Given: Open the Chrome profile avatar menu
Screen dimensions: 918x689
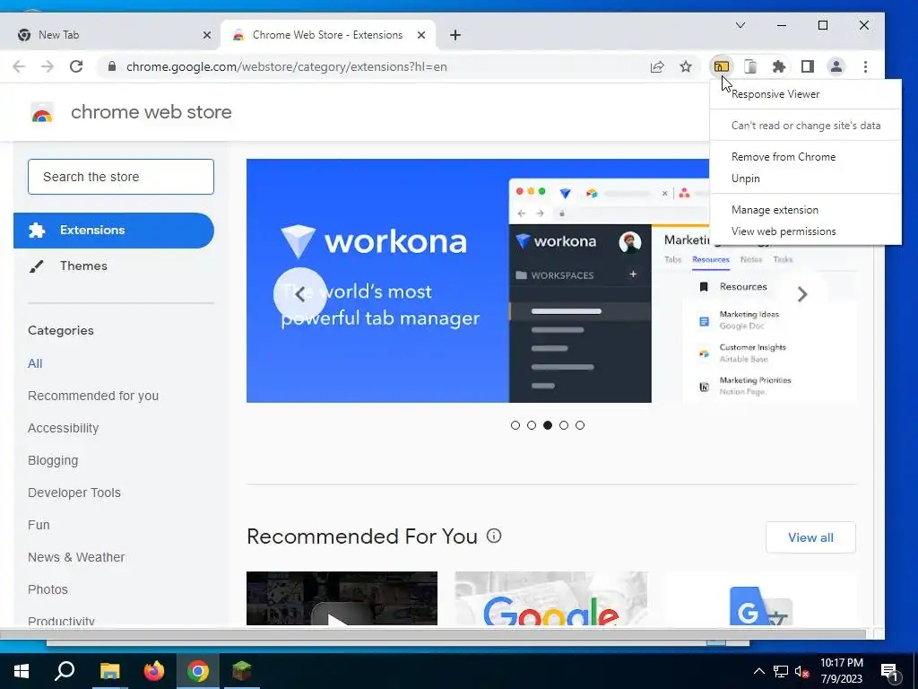Looking at the screenshot, I should pos(836,66).
